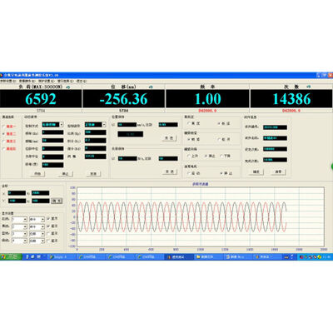Click the frequency (Hz) input field showing 1
Viewport: 333px width, 333px height.
52,132
